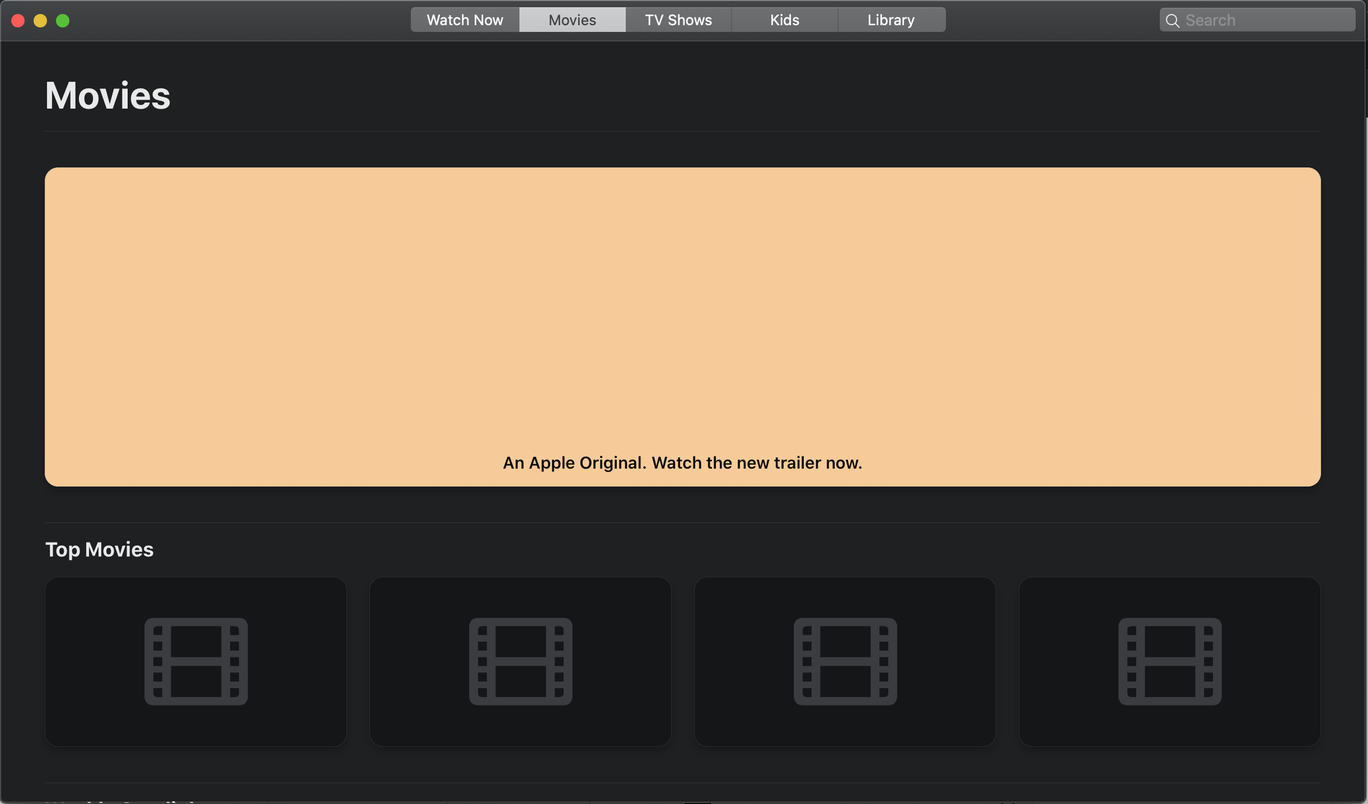Open the Kids tab
This screenshot has width=1368, height=804.
[785, 20]
